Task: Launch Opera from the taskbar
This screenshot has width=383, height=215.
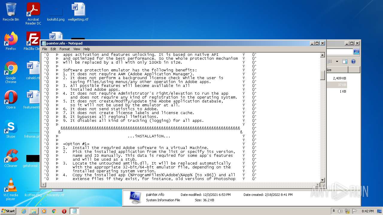Action: coord(64,211)
